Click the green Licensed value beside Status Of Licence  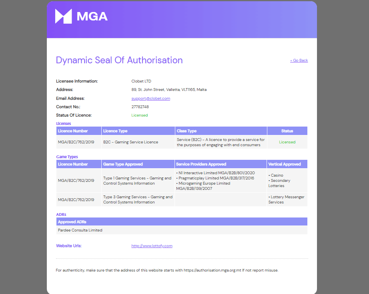tap(140, 115)
